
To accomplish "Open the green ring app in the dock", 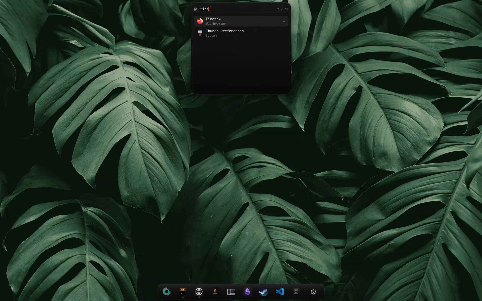I will pyautogui.click(x=166, y=291).
